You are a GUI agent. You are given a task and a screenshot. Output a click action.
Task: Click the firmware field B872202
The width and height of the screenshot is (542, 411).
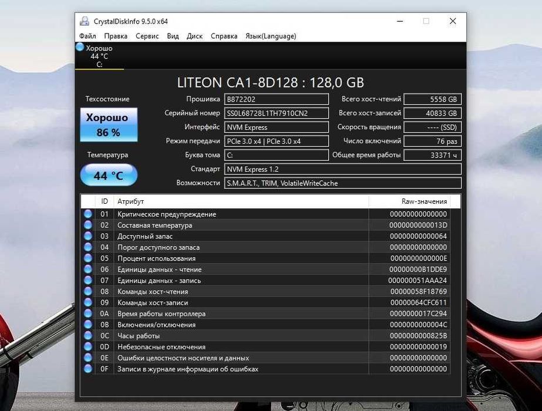point(276,99)
